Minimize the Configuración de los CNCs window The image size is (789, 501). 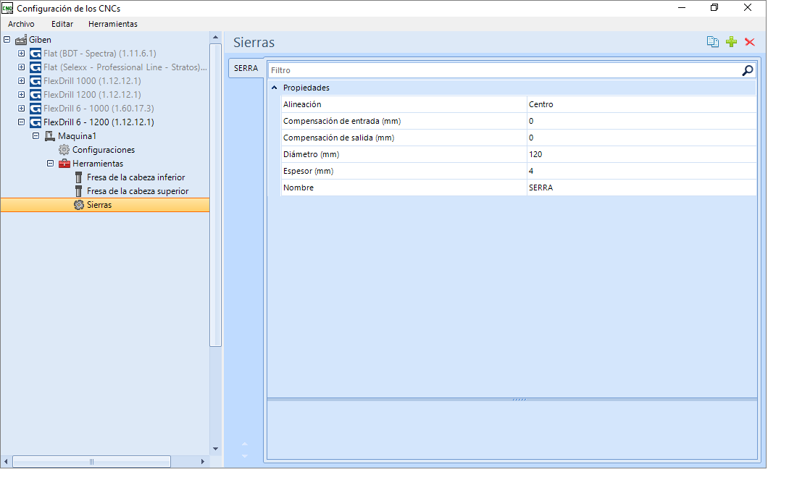coord(682,7)
